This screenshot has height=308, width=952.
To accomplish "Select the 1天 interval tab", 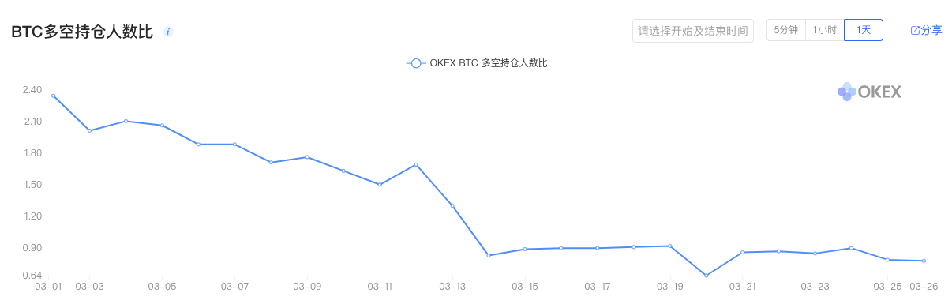I will click(864, 30).
